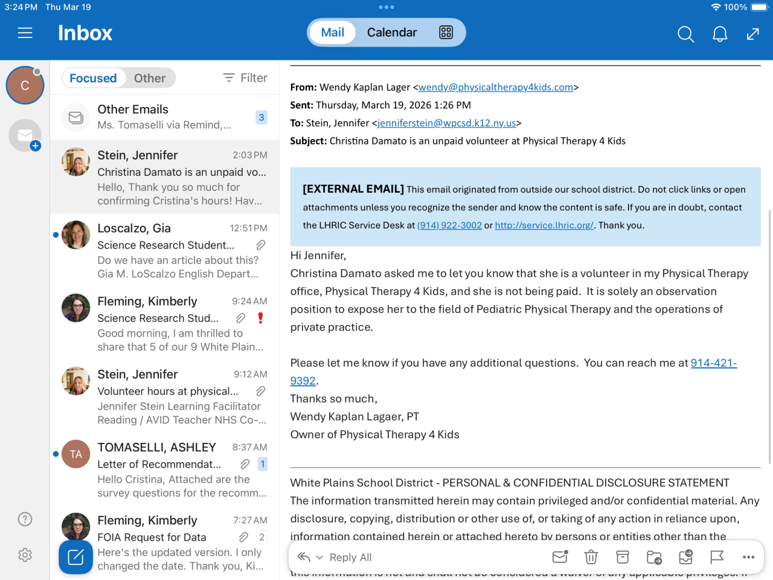Expand the view with the diagonal arrows icon

pos(752,34)
